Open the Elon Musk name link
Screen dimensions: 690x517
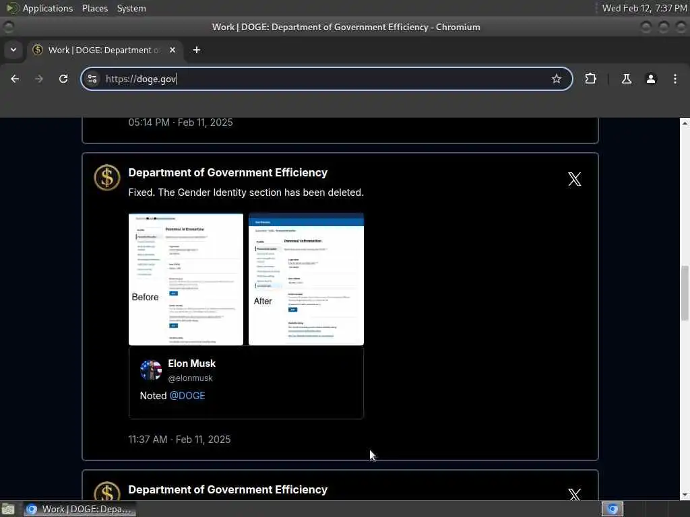click(192, 364)
